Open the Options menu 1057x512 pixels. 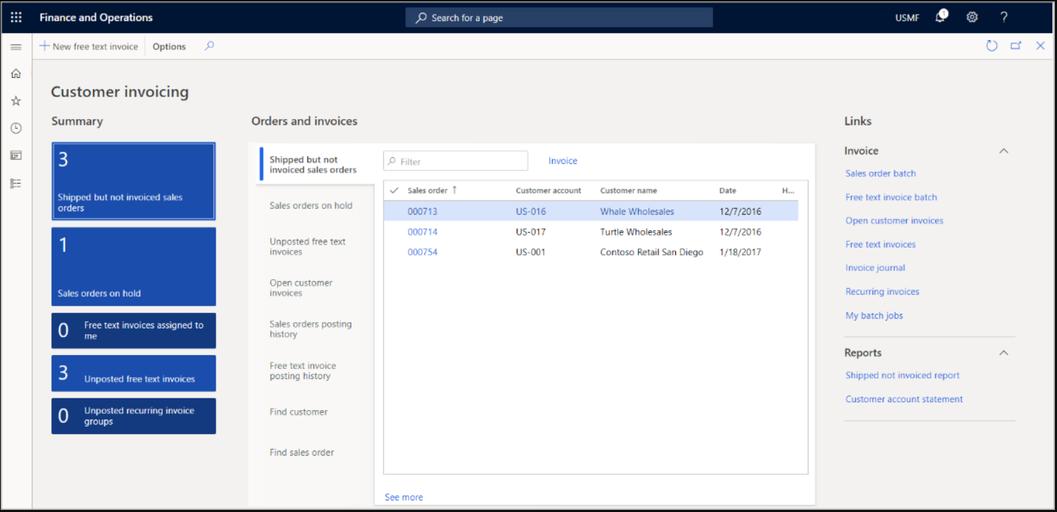pyautogui.click(x=169, y=46)
